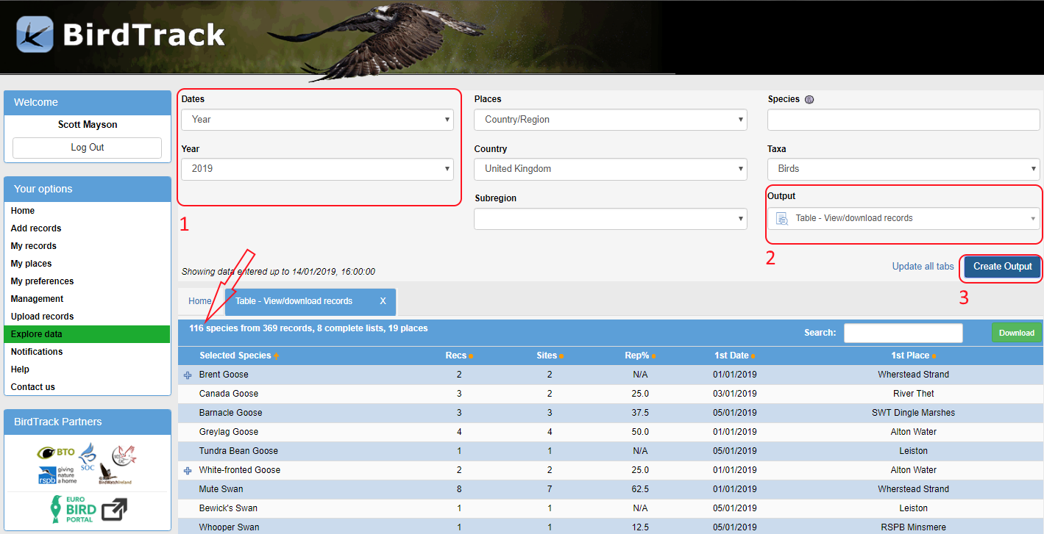Sort table by the Recs column icon
This screenshot has height=534, width=1044.
click(471, 356)
